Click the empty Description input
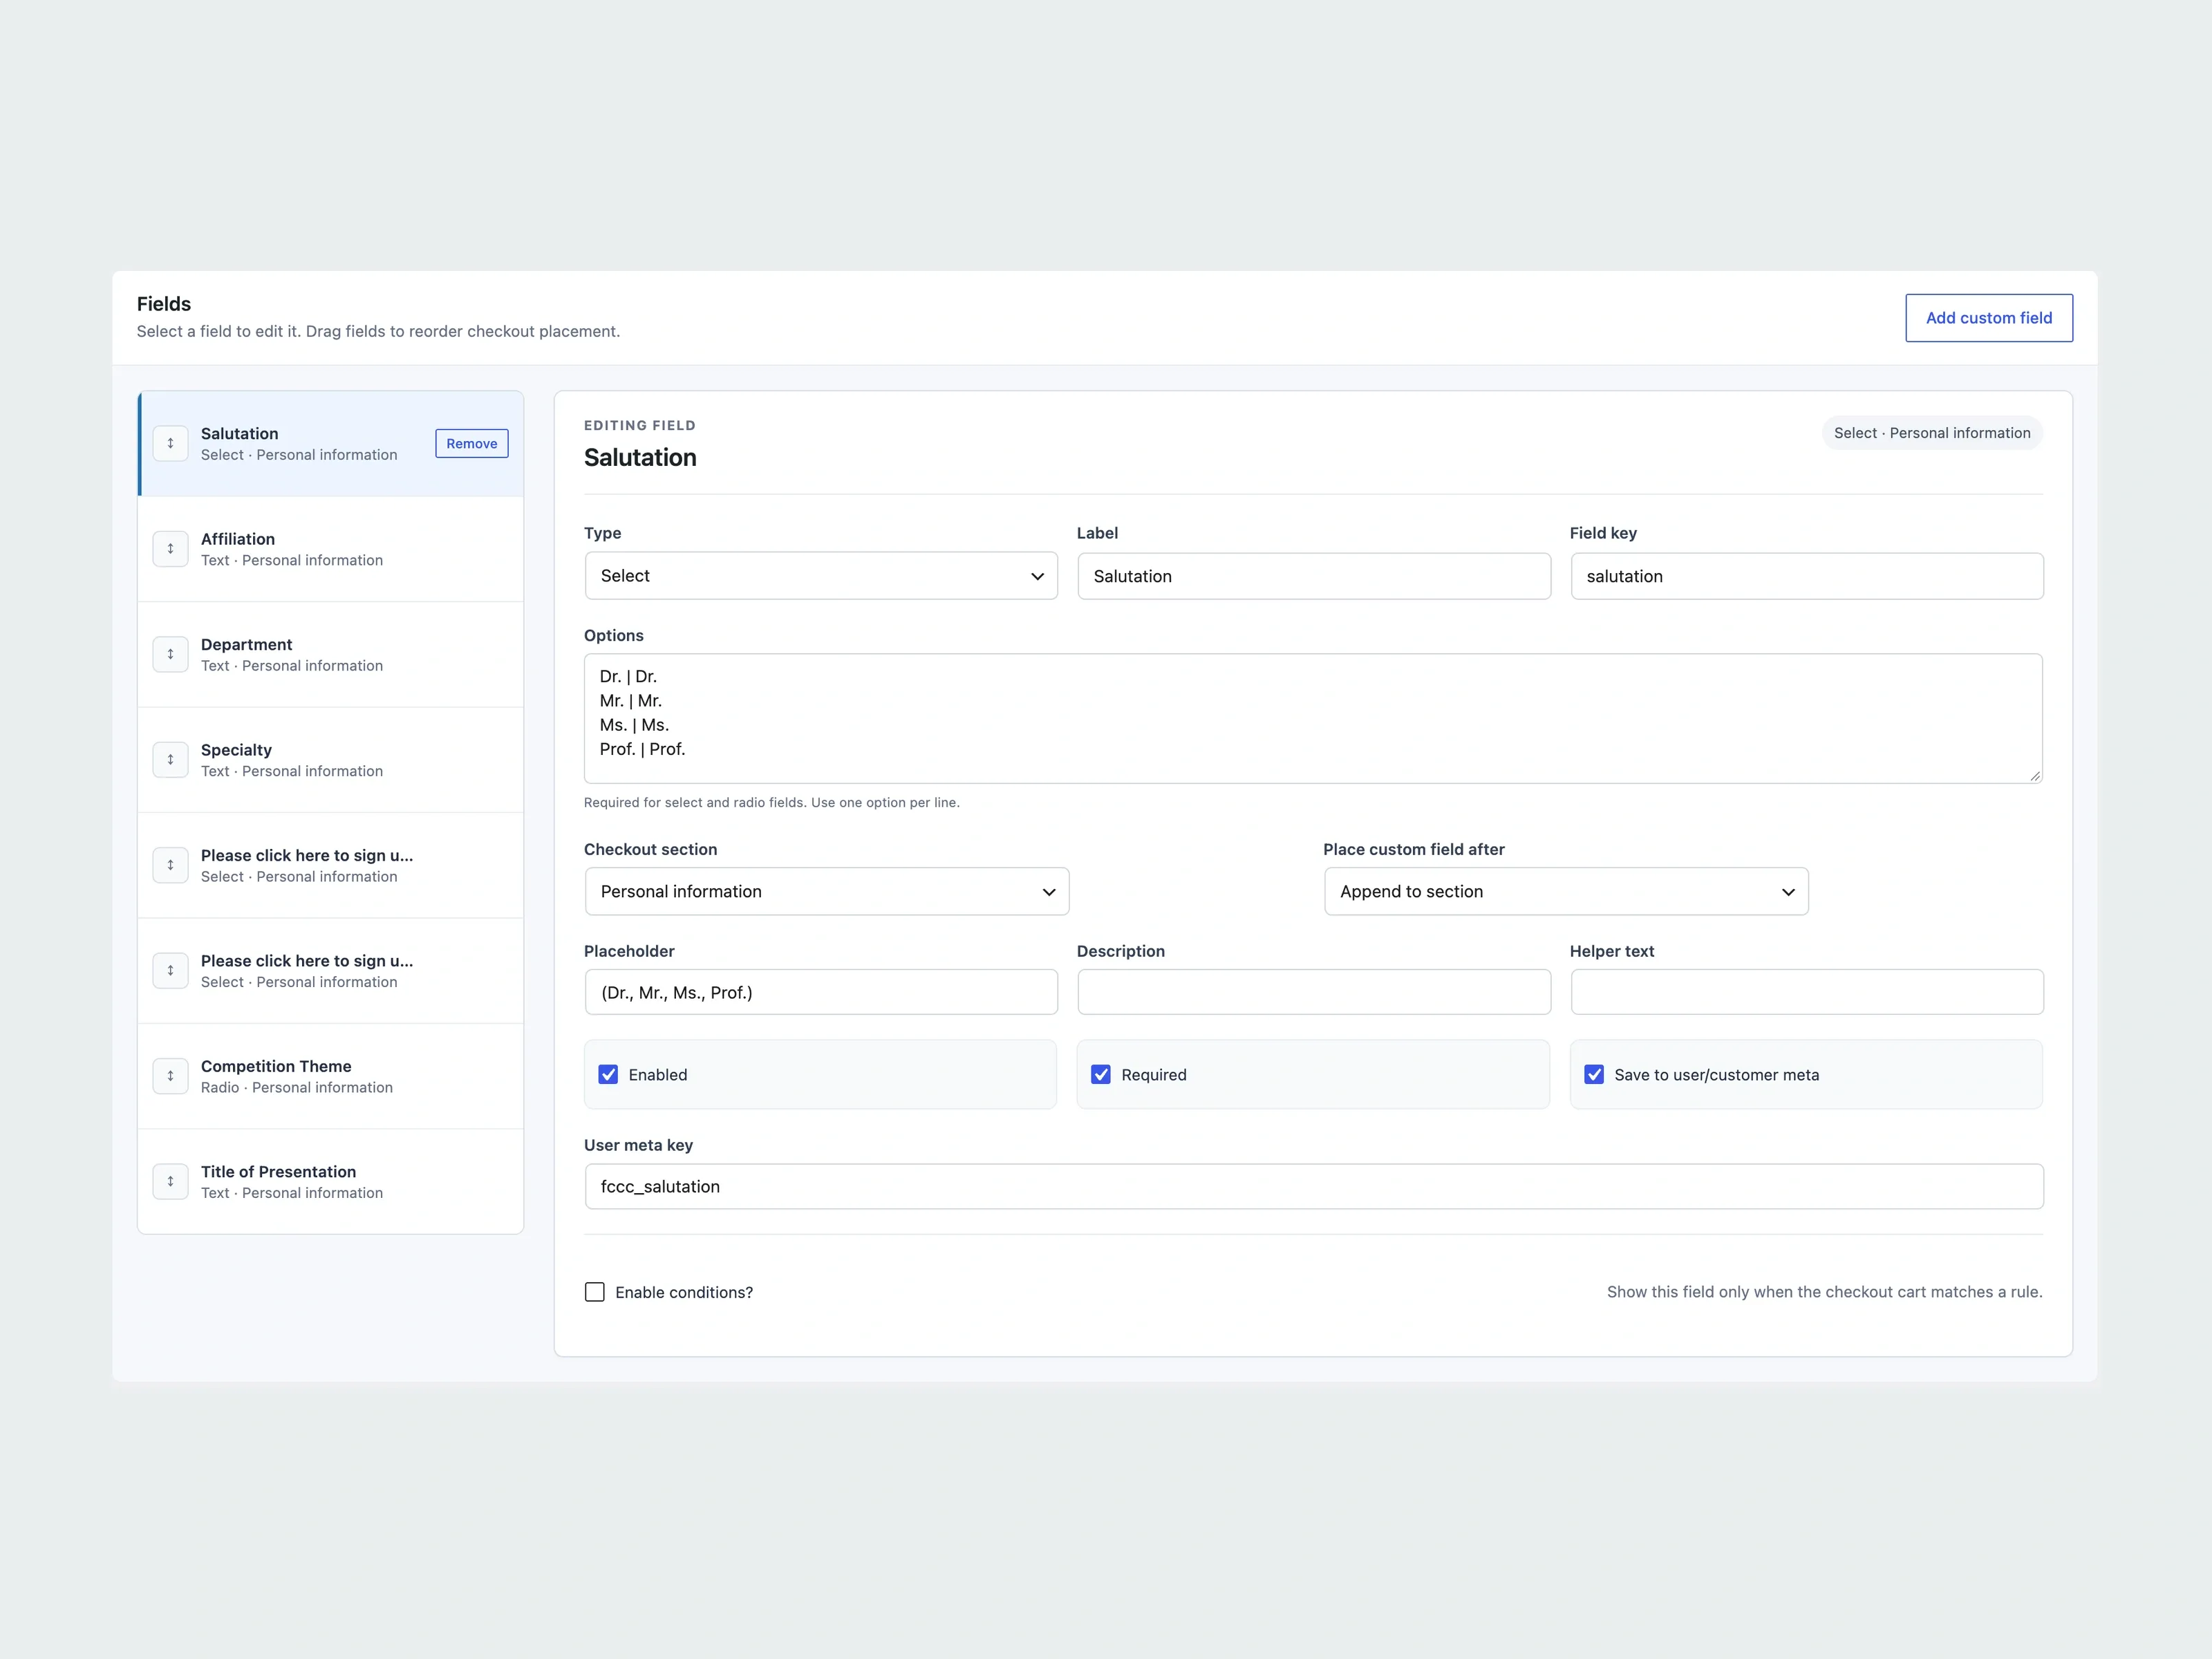This screenshot has height=1659, width=2212. pos(1314,992)
